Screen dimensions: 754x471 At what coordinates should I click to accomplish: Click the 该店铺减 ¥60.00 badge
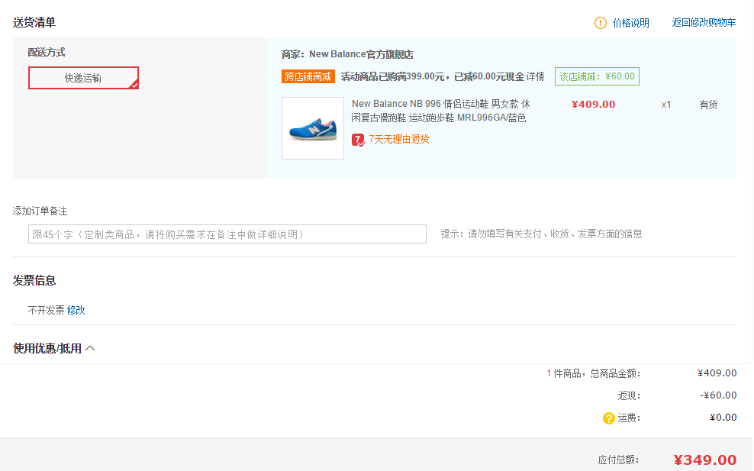tap(597, 76)
